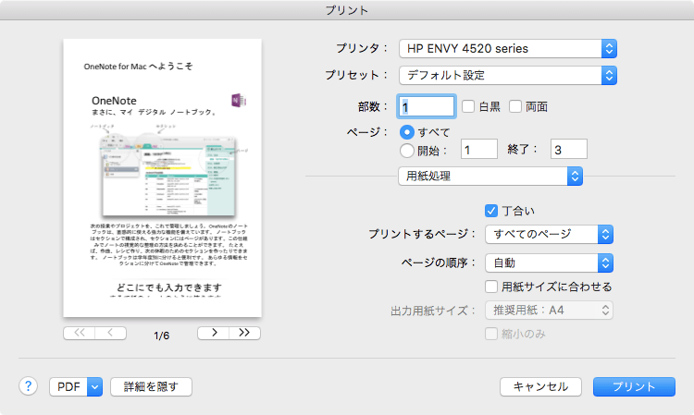
Task: Click the 出力用紙サイズ label
Action: [x=433, y=311]
